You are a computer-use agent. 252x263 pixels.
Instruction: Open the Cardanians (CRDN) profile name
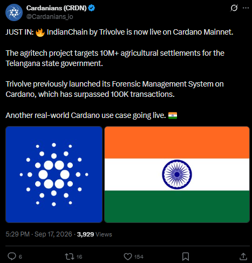(57, 8)
